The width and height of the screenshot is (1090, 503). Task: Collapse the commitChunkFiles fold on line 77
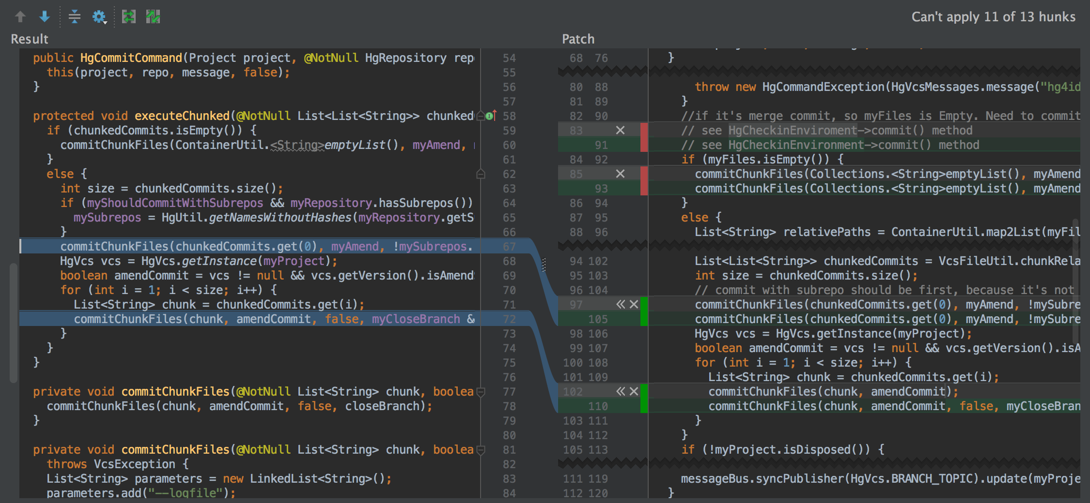pos(481,392)
